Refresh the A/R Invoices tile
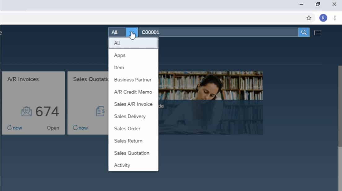Image resolution: width=342 pixels, height=191 pixels. (15, 128)
